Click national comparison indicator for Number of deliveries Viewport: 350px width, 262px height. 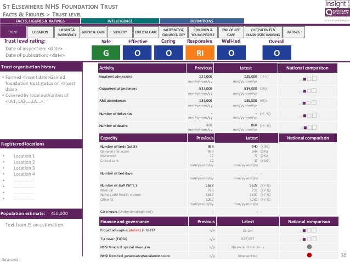[x=308, y=115]
